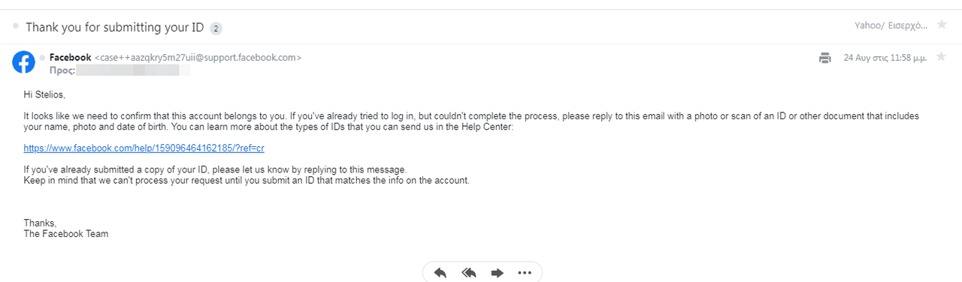
Task: Forward this message using the right arrow
Action: [x=497, y=273]
